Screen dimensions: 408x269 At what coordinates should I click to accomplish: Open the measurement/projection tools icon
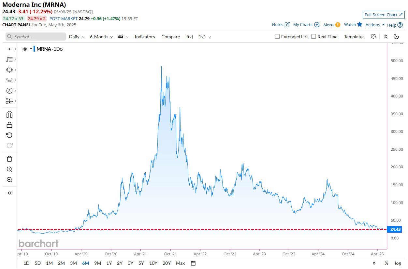pos(9,101)
